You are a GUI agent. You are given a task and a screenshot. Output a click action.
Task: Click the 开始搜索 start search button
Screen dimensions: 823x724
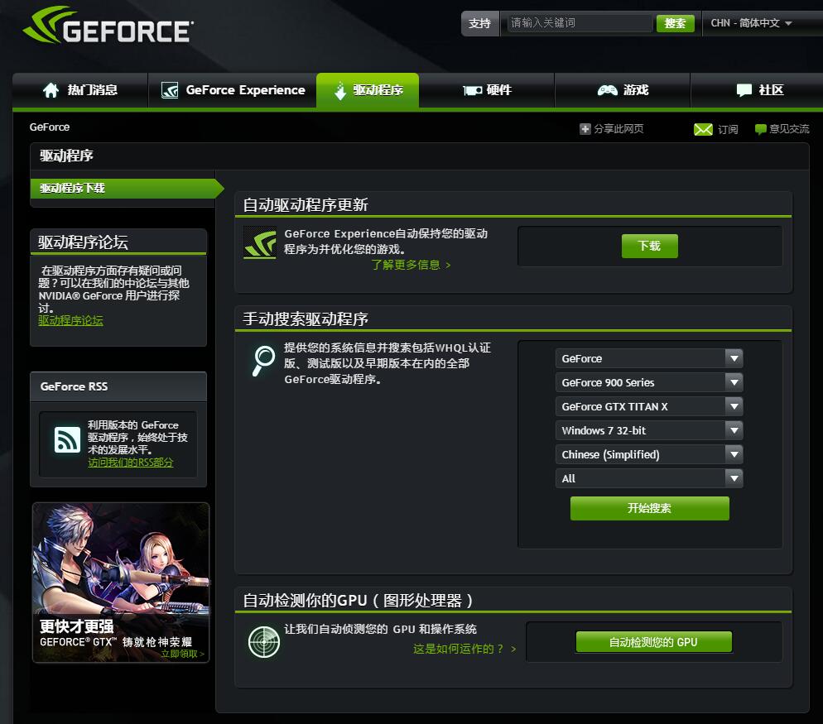tap(649, 508)
